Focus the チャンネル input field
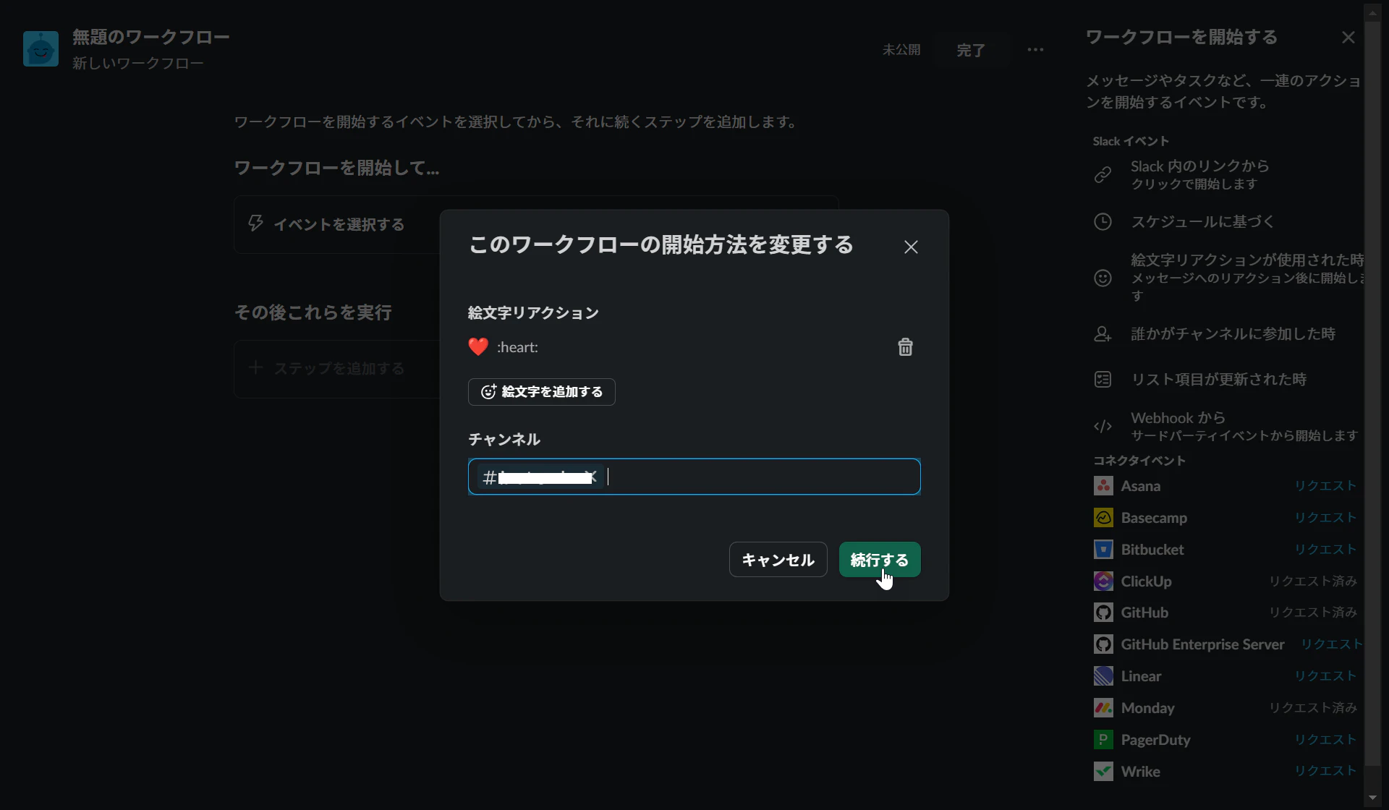 click(694, 477)
